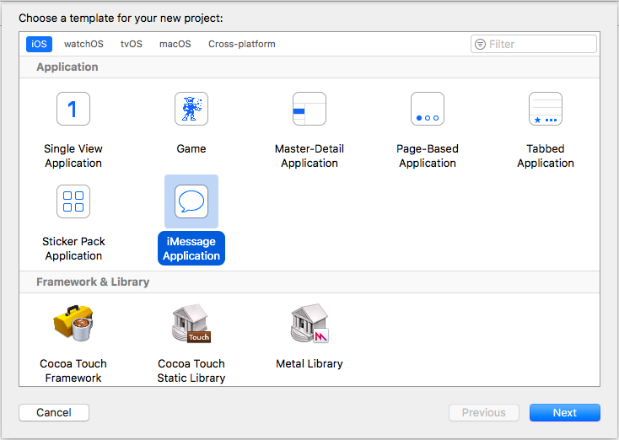Click the Next button
The image size is (619, 440).
click(x=564, y=412)
